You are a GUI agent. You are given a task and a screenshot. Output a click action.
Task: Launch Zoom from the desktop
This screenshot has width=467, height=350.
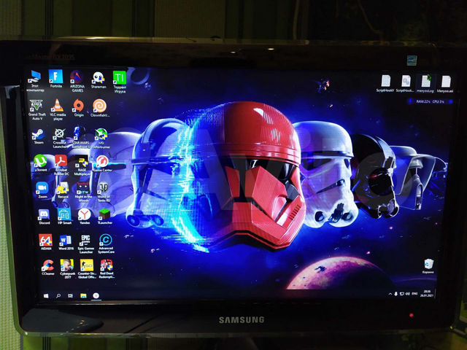(42, 188)
